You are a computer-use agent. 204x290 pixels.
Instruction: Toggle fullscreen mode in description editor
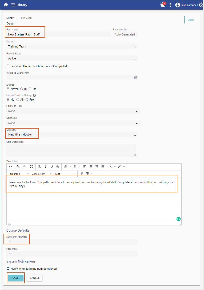32,167
